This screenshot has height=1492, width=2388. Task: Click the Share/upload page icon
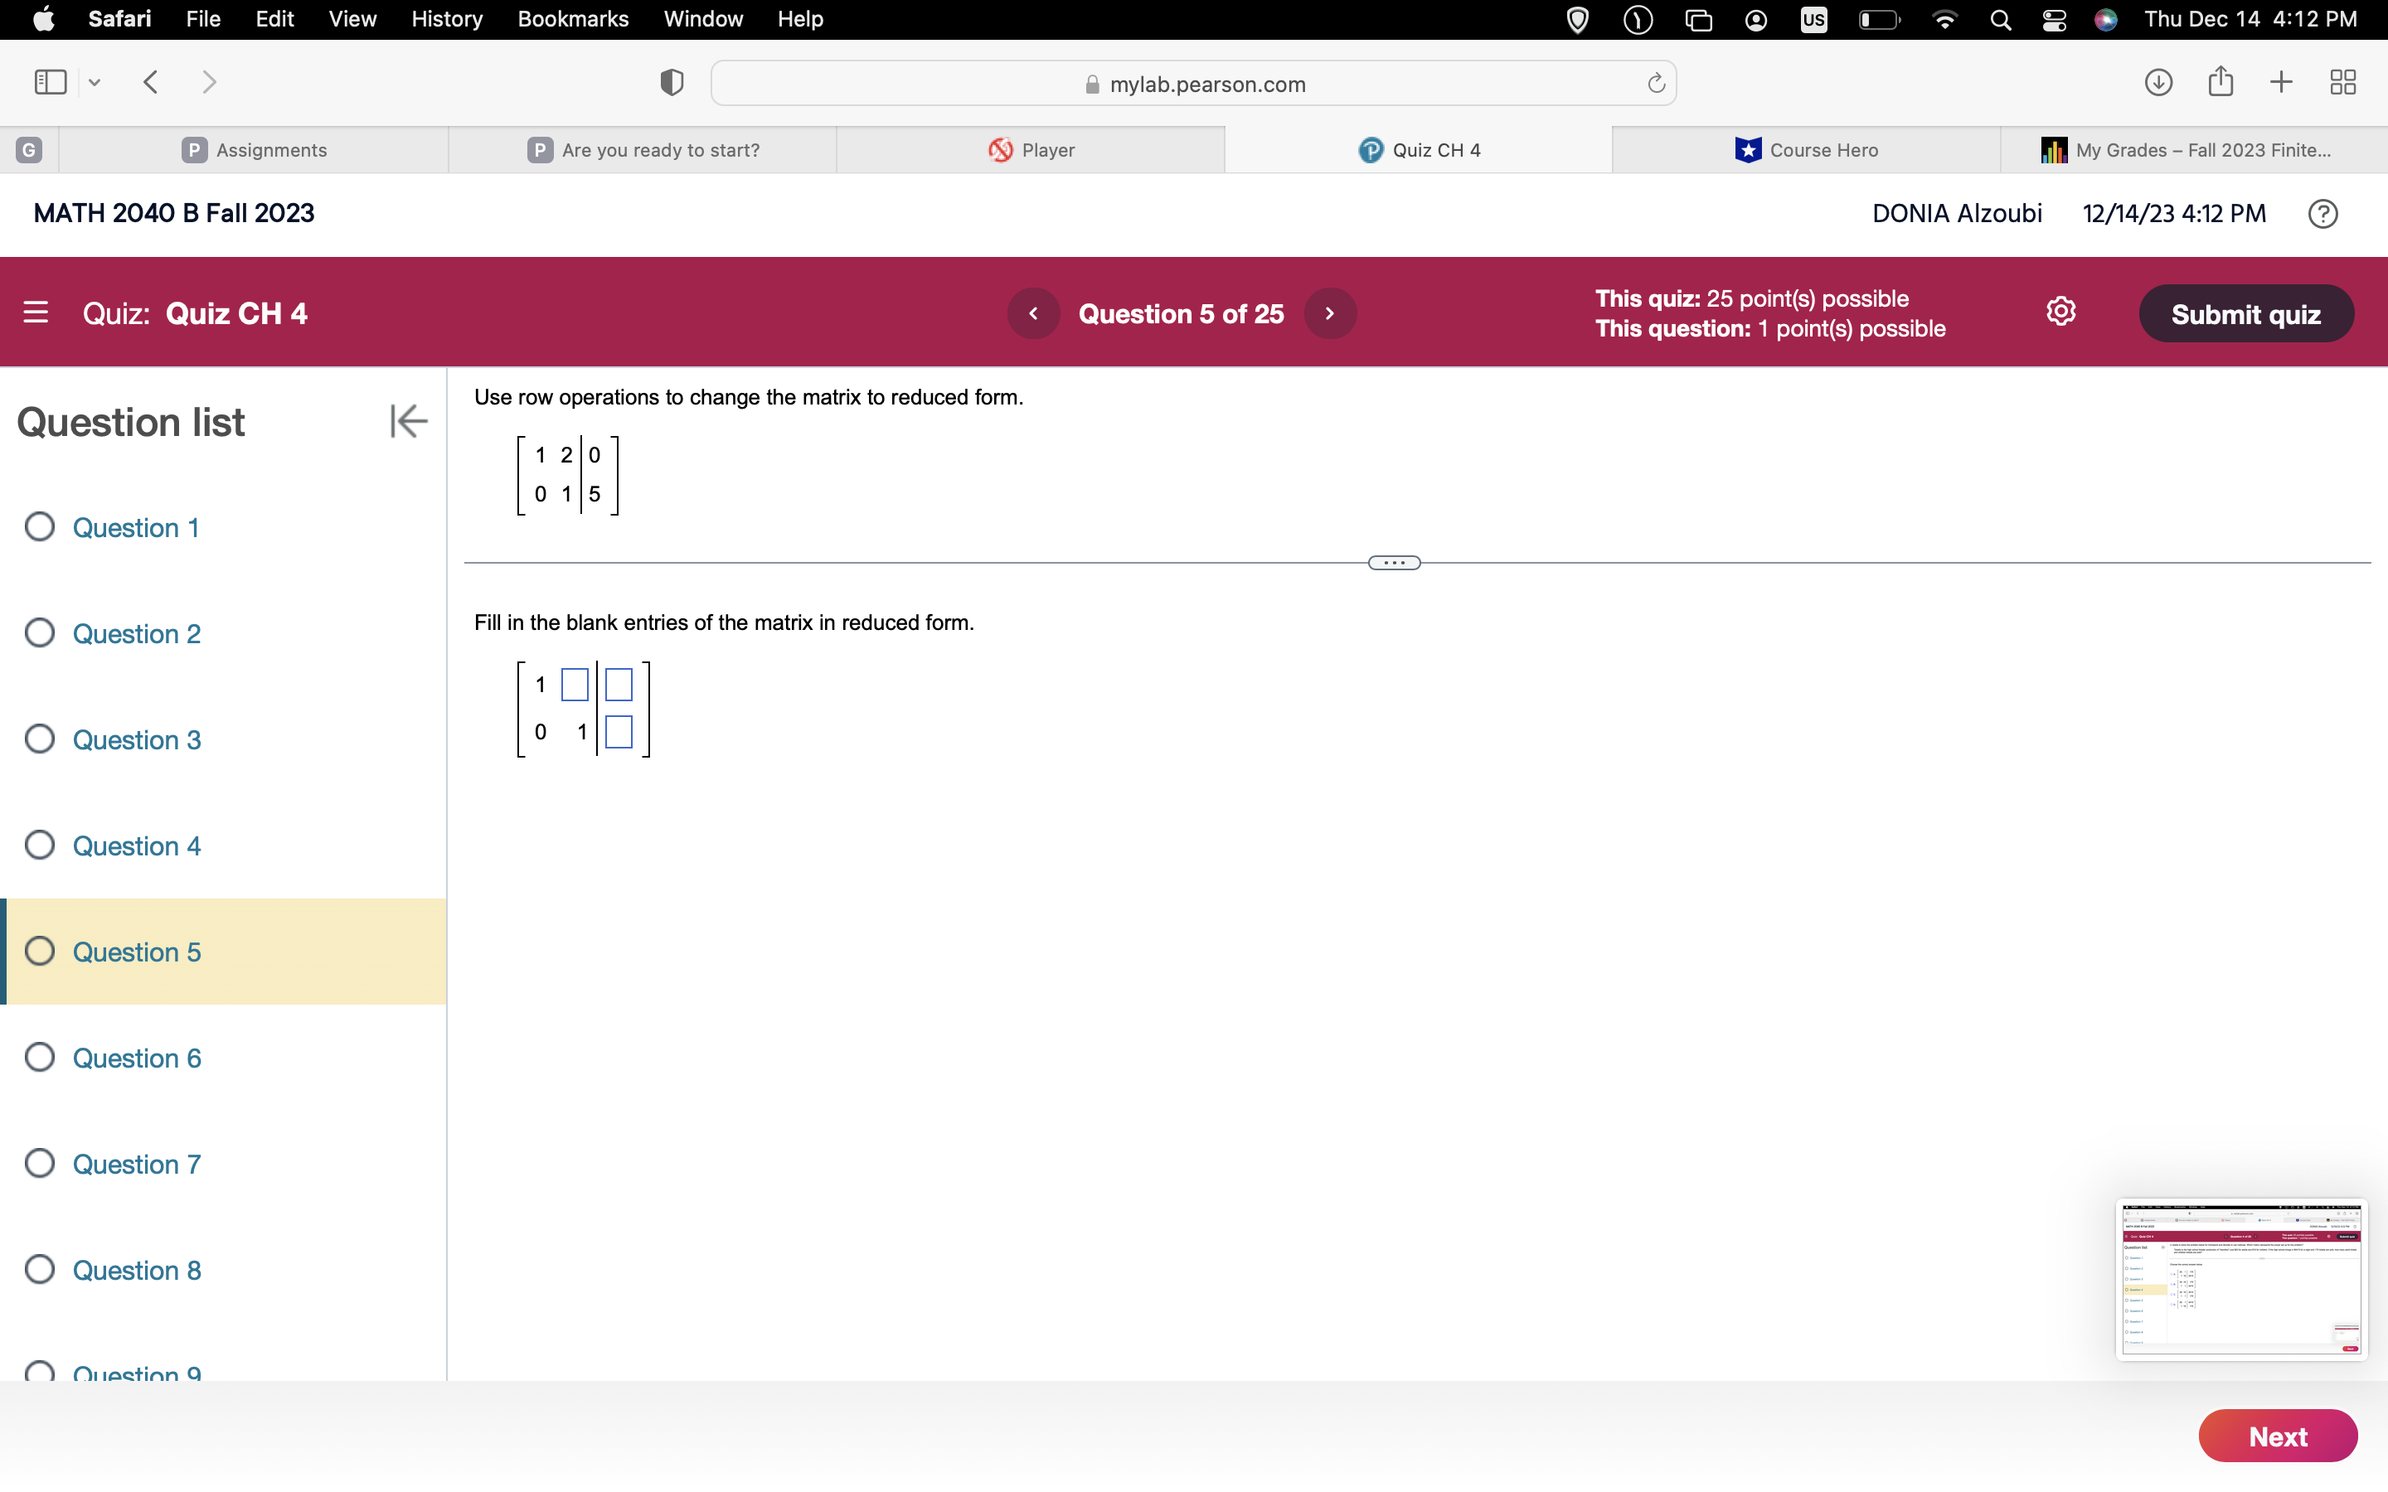point(2220,83)
